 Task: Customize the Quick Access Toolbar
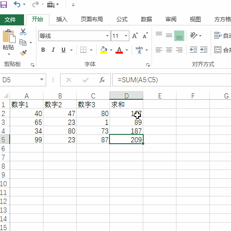click(x=73, y=5)
